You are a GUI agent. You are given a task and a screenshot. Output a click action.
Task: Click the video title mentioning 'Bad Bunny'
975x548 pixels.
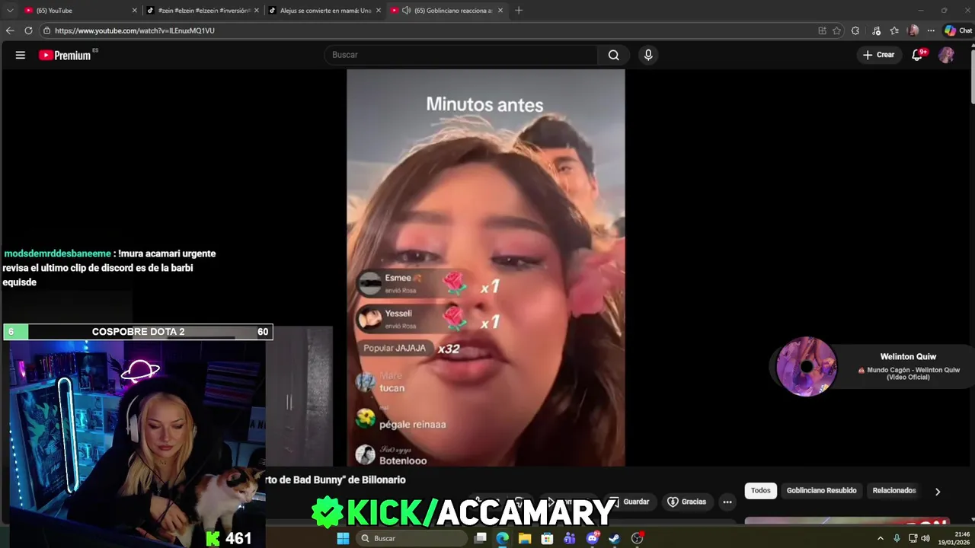coord(336,479)
